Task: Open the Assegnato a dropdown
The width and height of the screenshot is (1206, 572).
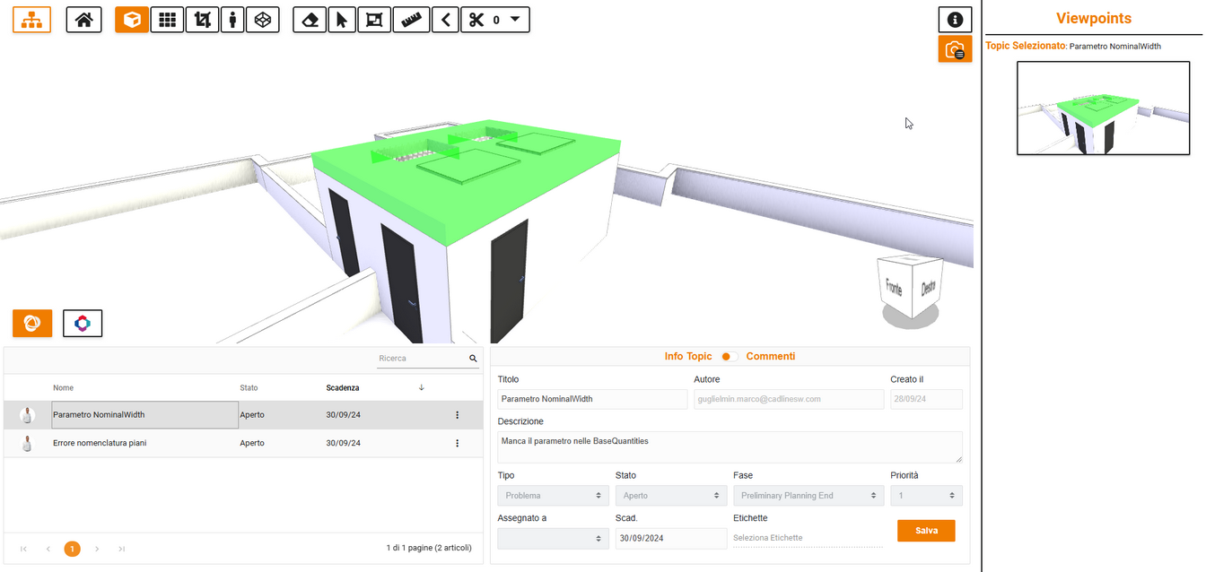Action: (553, 538)
